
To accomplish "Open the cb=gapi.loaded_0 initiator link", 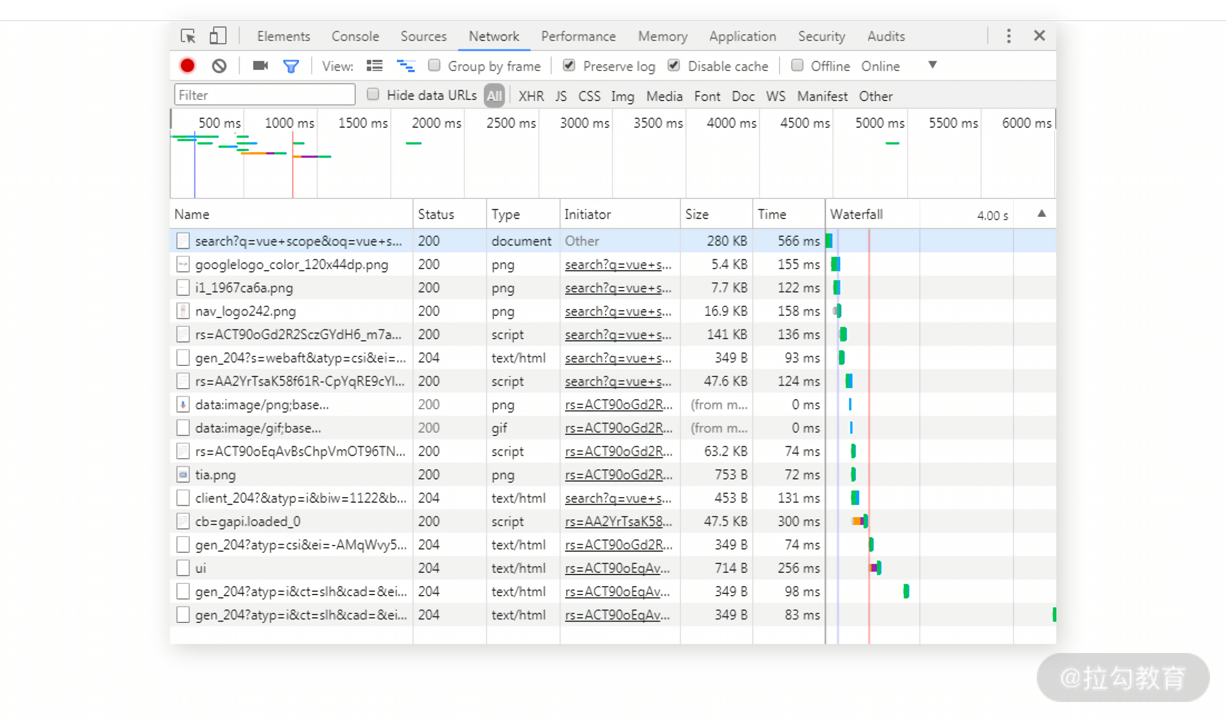I will pyautogui.click(x=618, y=522).
